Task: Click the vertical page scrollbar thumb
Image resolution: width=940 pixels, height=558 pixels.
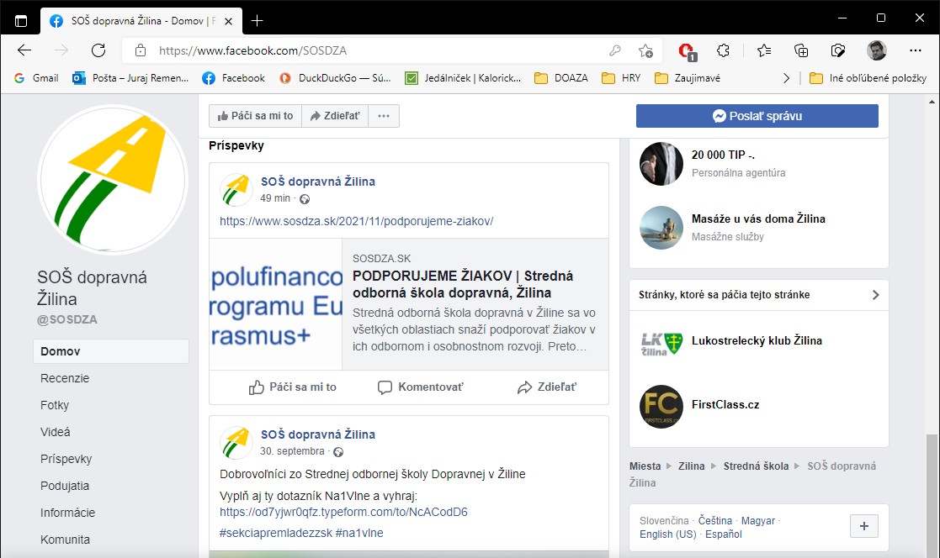Action: (932, 495)
